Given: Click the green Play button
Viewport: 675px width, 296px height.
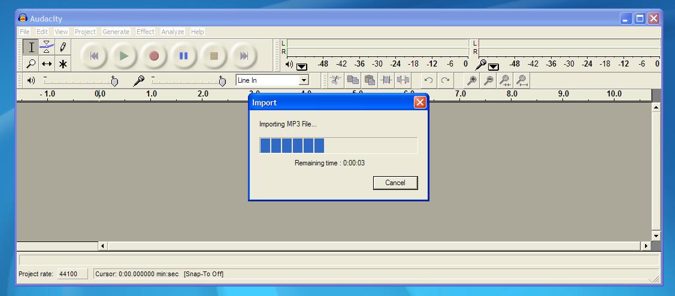Looking at the screenshot, I should (x=124, y=56).
